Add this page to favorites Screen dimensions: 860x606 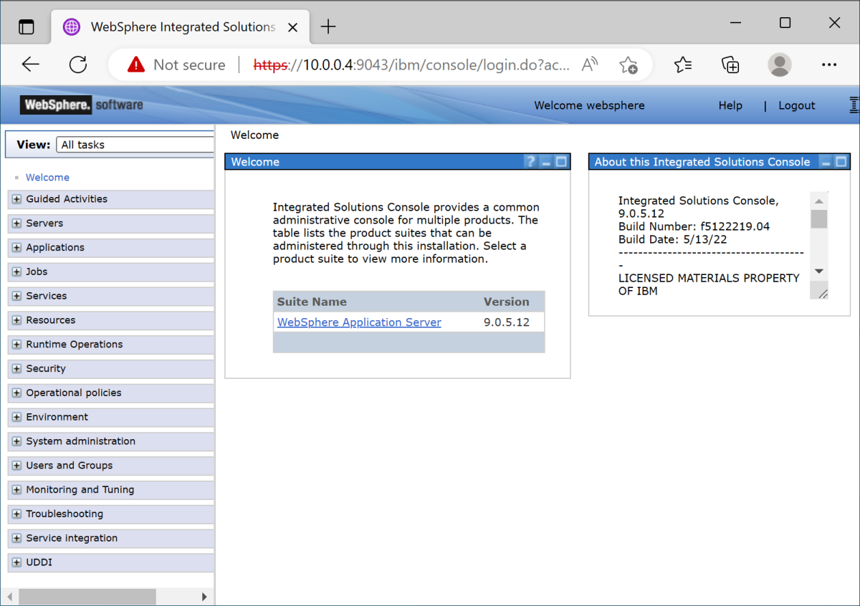[629, 64]
